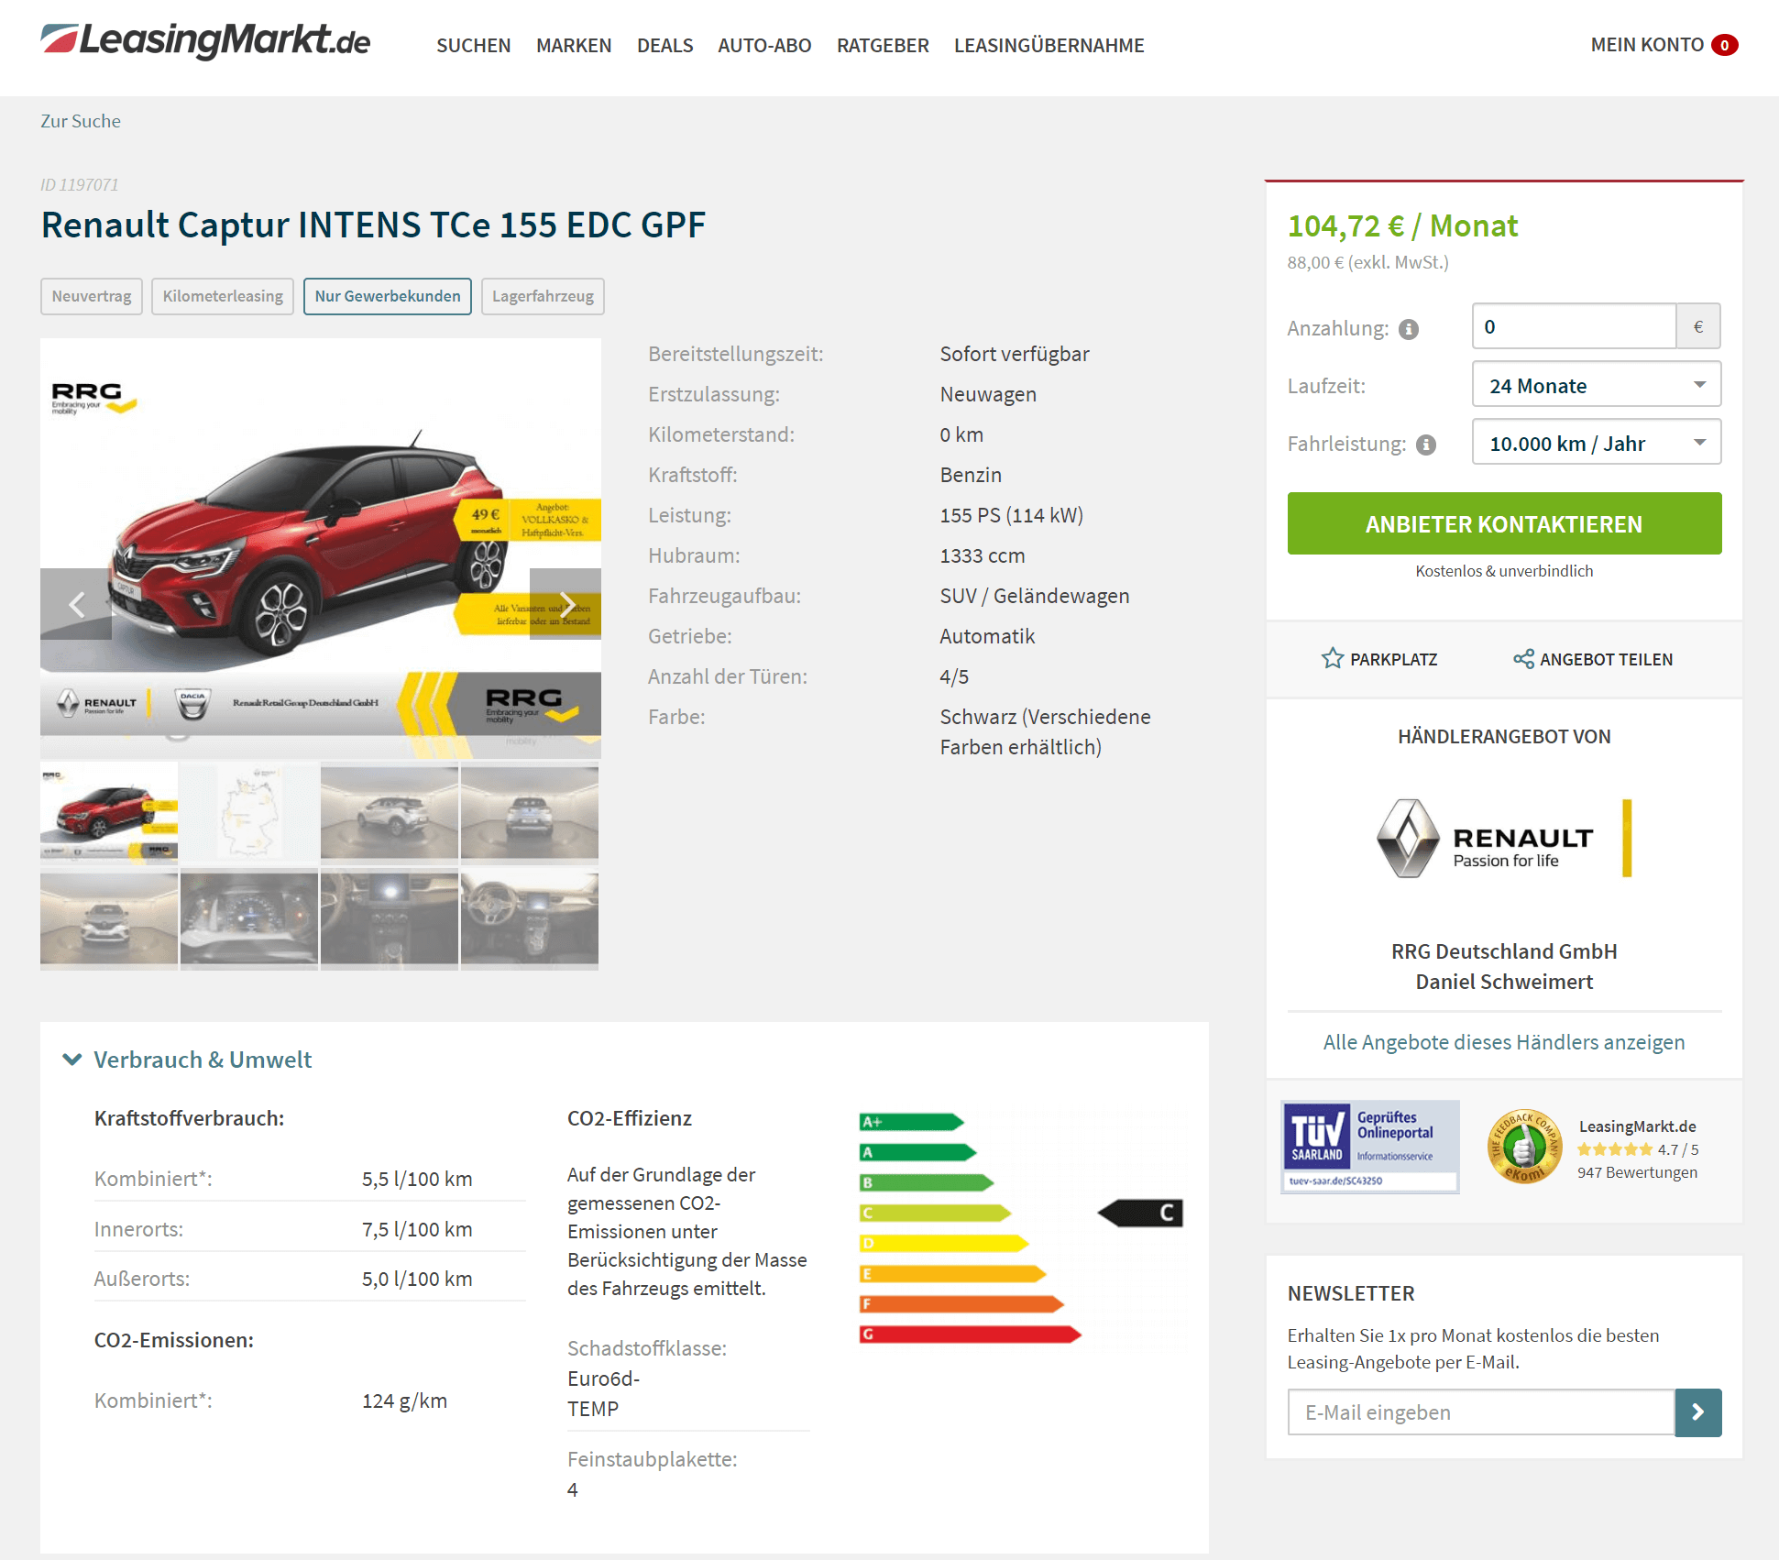Click the dealer name RRG Deutschland GmbH
1779x1560 pixels.
1504,951
